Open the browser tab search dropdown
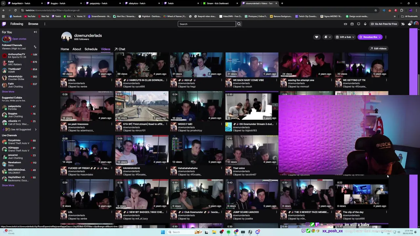The image size is (420, 236). 3,3
